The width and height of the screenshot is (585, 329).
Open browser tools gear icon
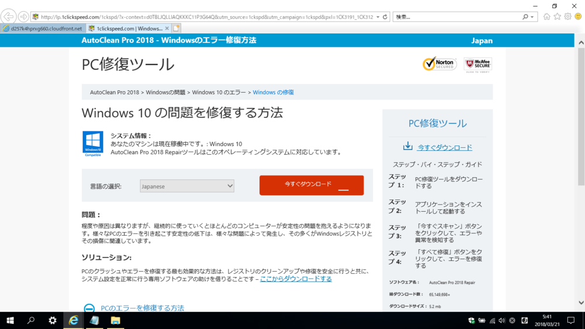coord(568,17)
